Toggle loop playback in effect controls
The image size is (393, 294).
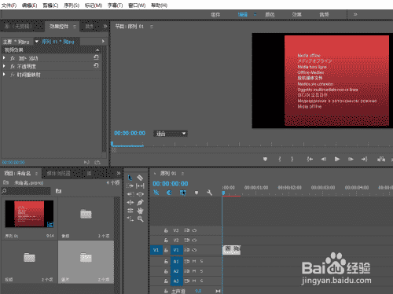click(97, 163)
